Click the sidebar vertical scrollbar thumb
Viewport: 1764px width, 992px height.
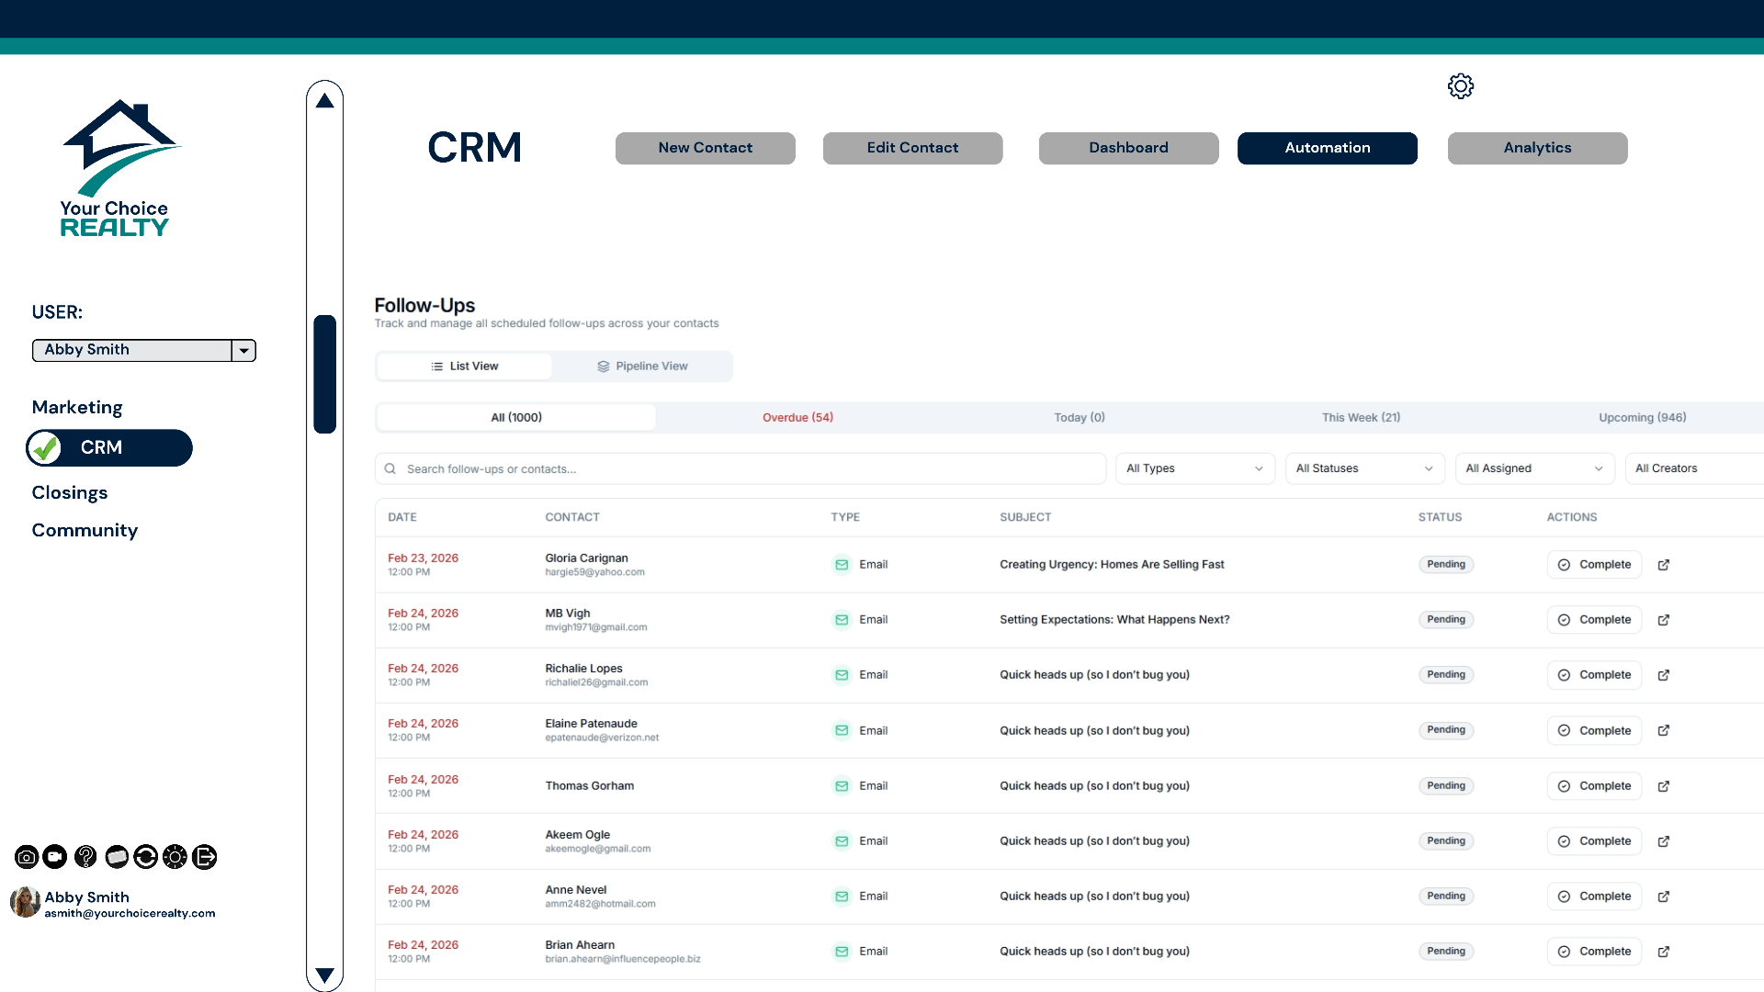click(x=324, y=374)
